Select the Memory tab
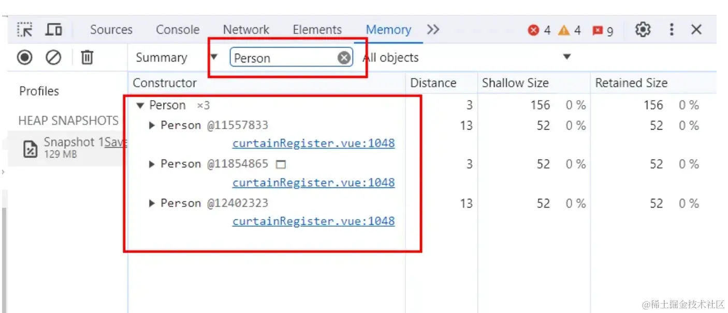Screen dimensions: 728x313 coord(388,30)
